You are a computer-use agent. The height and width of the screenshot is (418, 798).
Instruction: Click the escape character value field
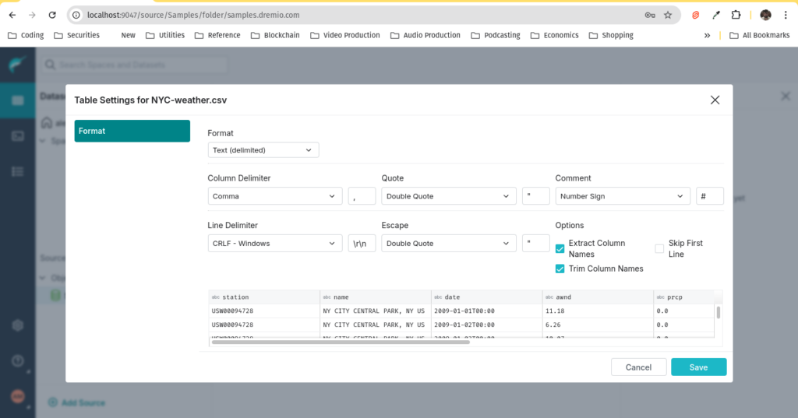tap(536, 243)
